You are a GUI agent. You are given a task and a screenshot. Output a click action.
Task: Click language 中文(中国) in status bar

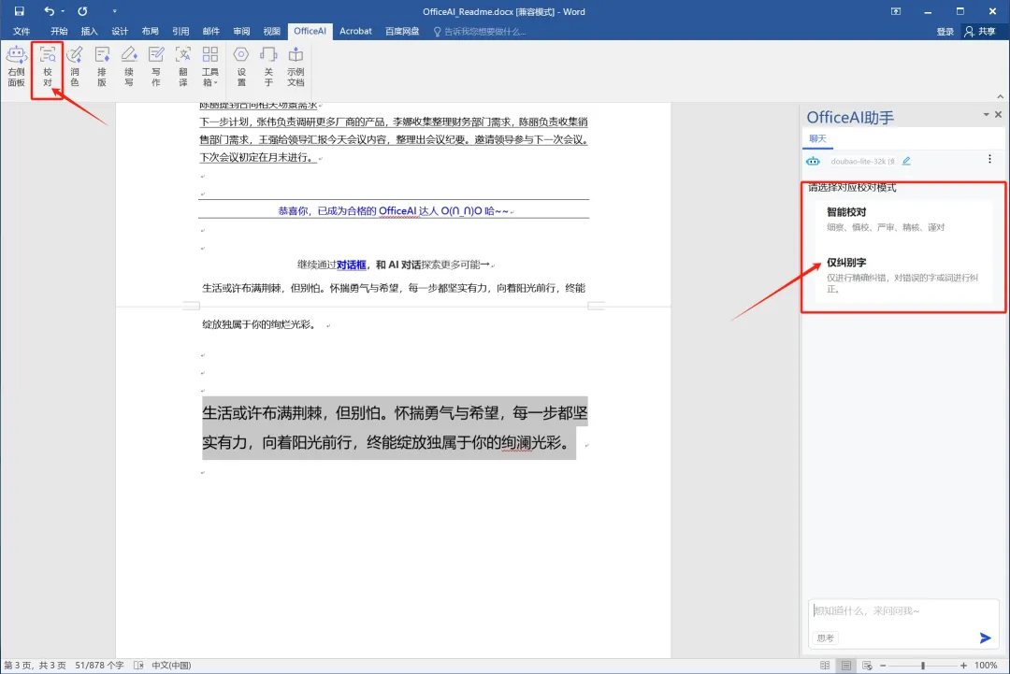tap(171, 666)
